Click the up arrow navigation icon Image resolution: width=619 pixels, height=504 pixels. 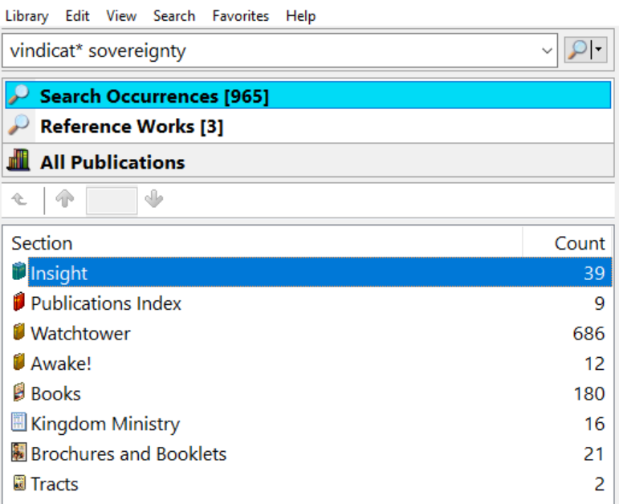point(65,199)
